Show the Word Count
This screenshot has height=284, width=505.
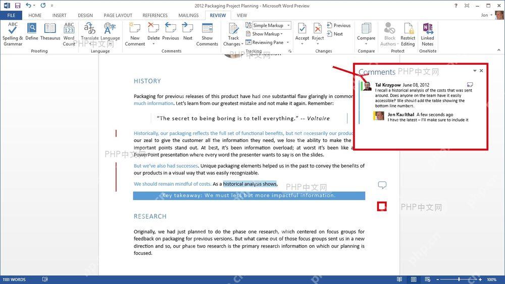click(69, 34)
